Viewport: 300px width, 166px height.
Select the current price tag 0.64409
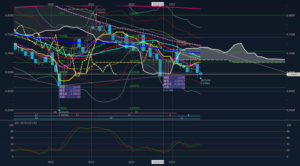(x=293, y=75)
